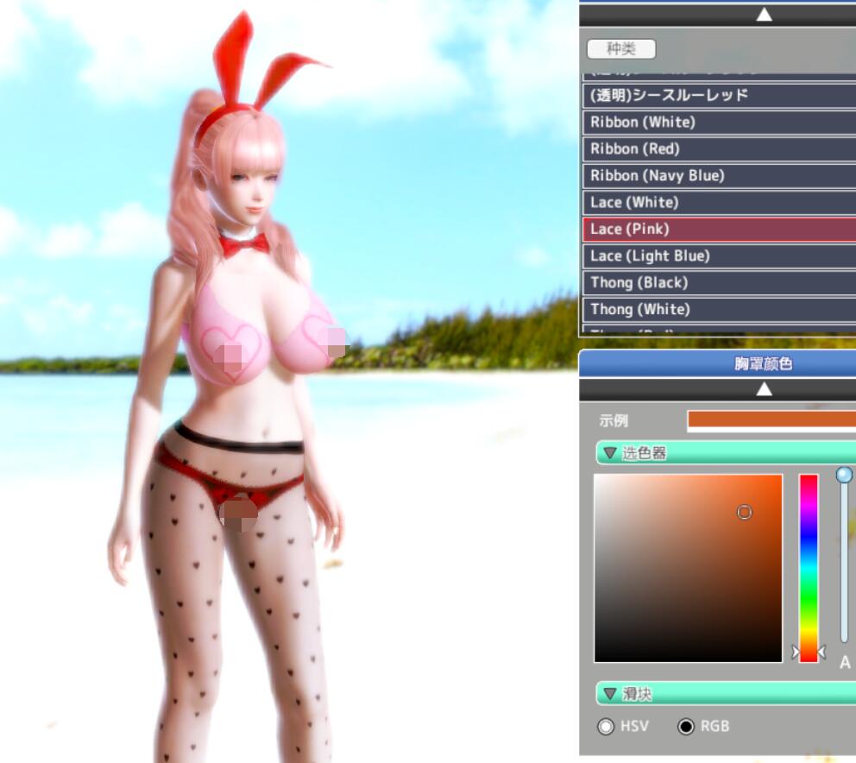The image size is (856, 763).
Task: Collapse the 胸罩颜色 panel using its arrow
Action: coord(764,389)
